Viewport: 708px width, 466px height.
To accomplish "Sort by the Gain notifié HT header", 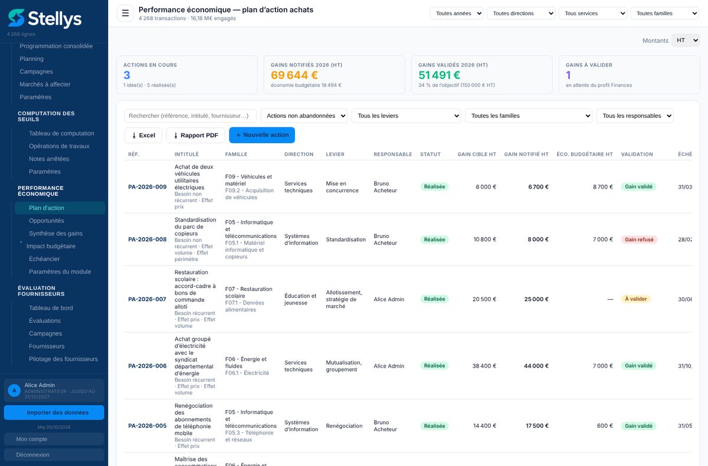I will tap(526, 154).
